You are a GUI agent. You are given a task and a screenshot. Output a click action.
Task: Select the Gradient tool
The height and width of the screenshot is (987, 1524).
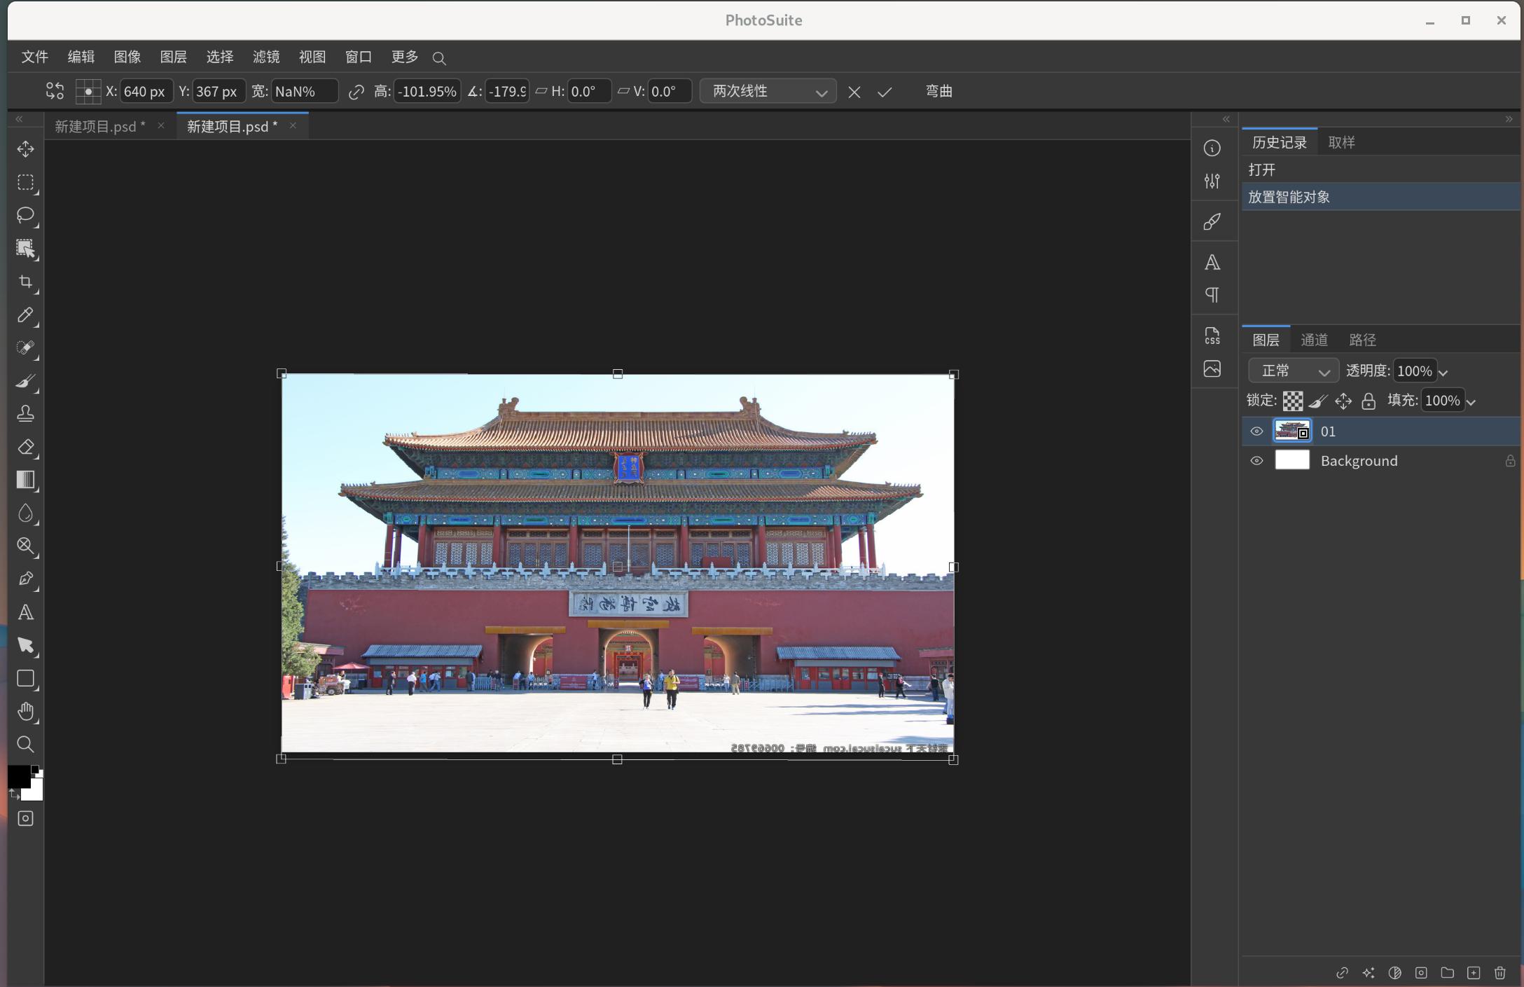tap(26, 480)
